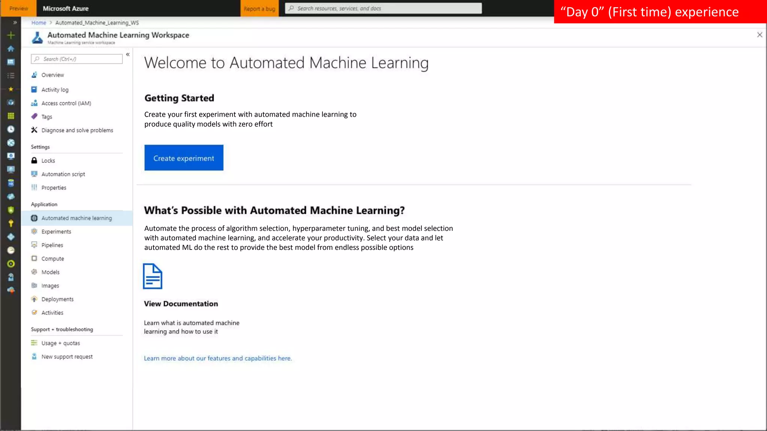Open the Home icon in Azure sidebar

pyautogui.click(x=11, y=49)
